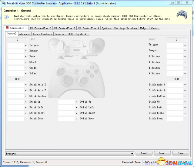
Task: Expand the D-Pad Left dropdown
Action: (77, 107)
